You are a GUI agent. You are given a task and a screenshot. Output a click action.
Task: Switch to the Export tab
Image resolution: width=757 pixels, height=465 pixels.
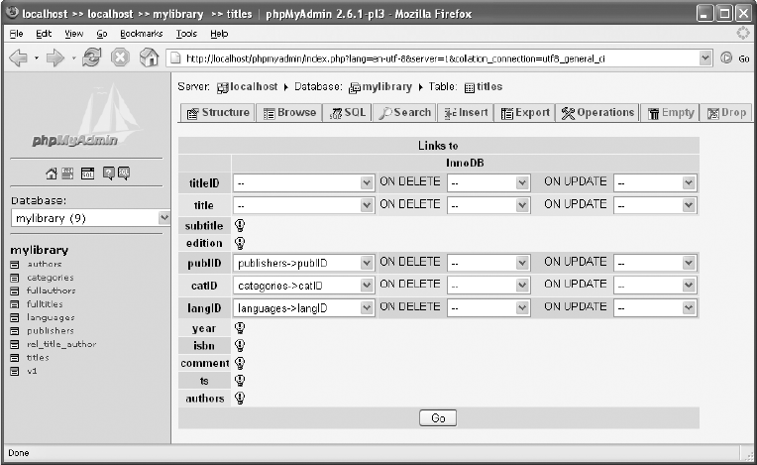[x=525, y=112]
